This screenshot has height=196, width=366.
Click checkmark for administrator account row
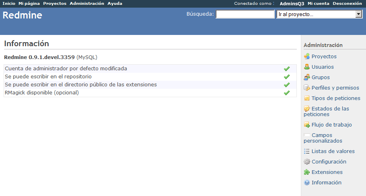pos(287,69)
